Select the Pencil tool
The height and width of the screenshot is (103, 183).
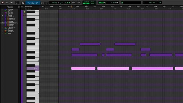tap(47, 3)
